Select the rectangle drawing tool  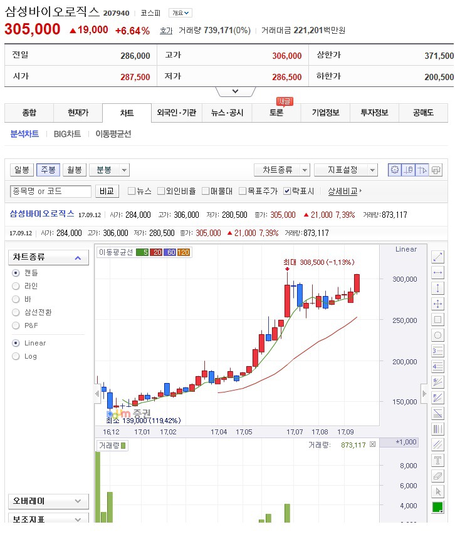pyautogui.click(x=437, y=320)
